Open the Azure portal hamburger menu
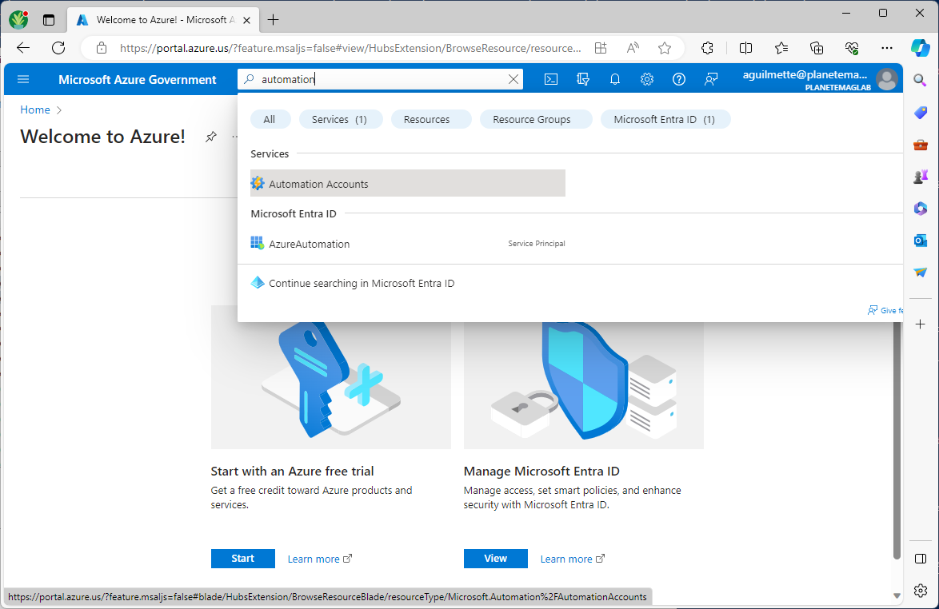 (x=23, y=79)
